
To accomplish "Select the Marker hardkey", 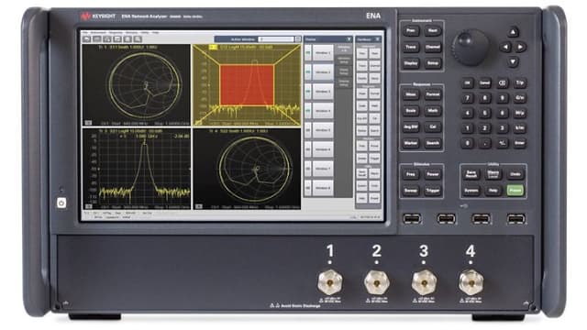I will pyautogui.click(x=411, y=143).
